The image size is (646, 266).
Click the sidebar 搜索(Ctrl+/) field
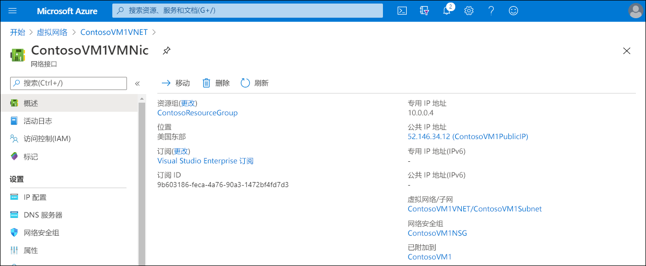coord(68,83)
